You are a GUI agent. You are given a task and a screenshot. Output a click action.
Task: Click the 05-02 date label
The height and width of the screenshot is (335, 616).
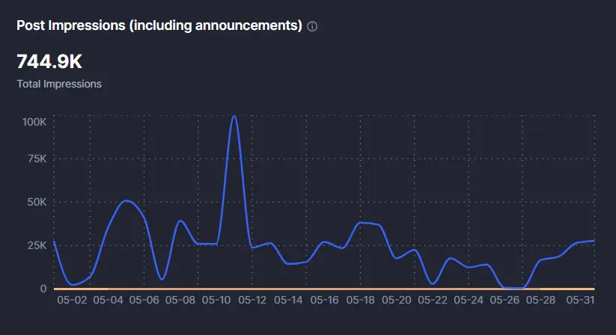click(72, 300)
